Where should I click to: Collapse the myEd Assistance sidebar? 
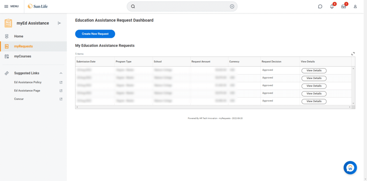click(x=59, y=23)
